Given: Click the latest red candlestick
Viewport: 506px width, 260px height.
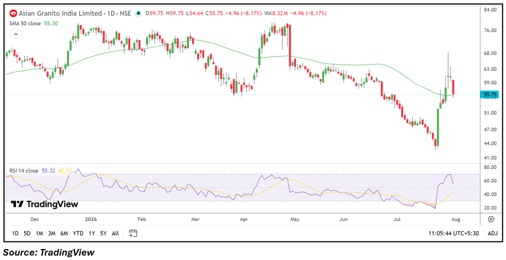Looking at the screenshot, I should tap(454, 87).
